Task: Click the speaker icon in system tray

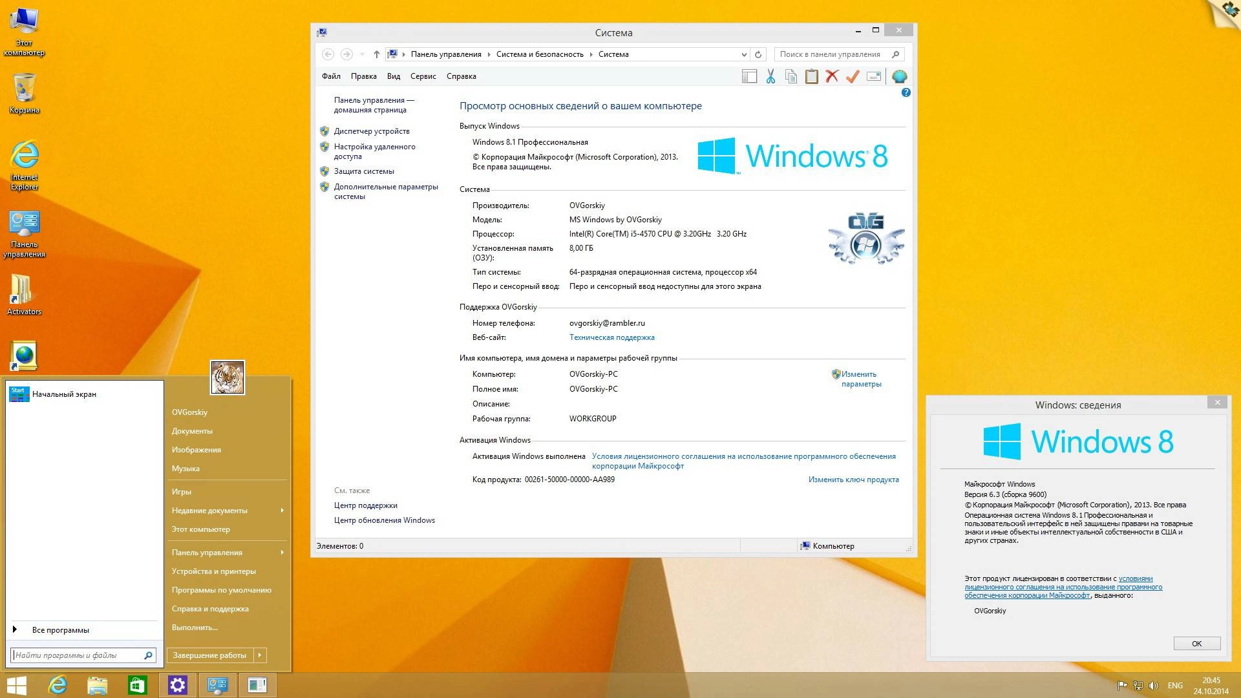Action: pyautogui.click(x=1154, y=685)
